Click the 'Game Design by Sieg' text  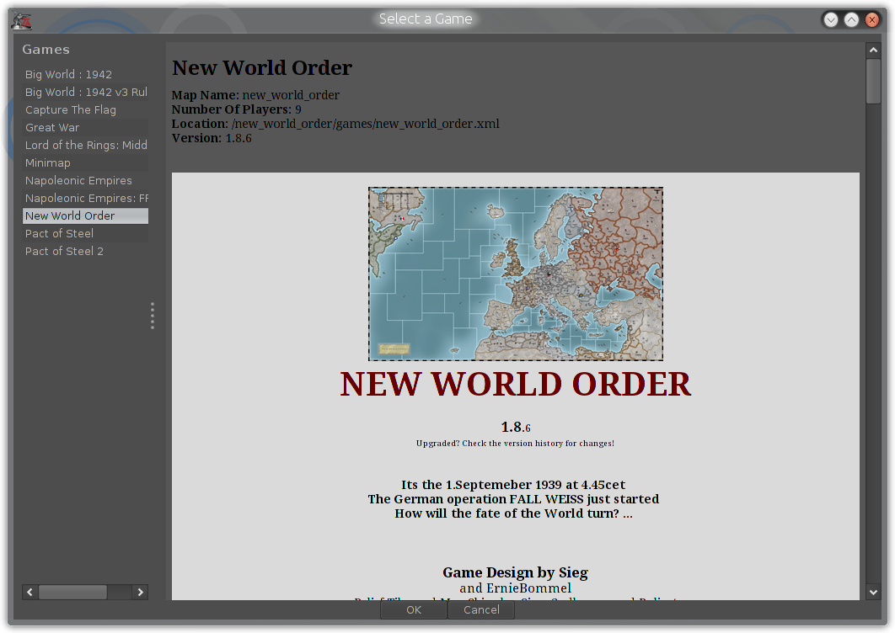point(515,572)
